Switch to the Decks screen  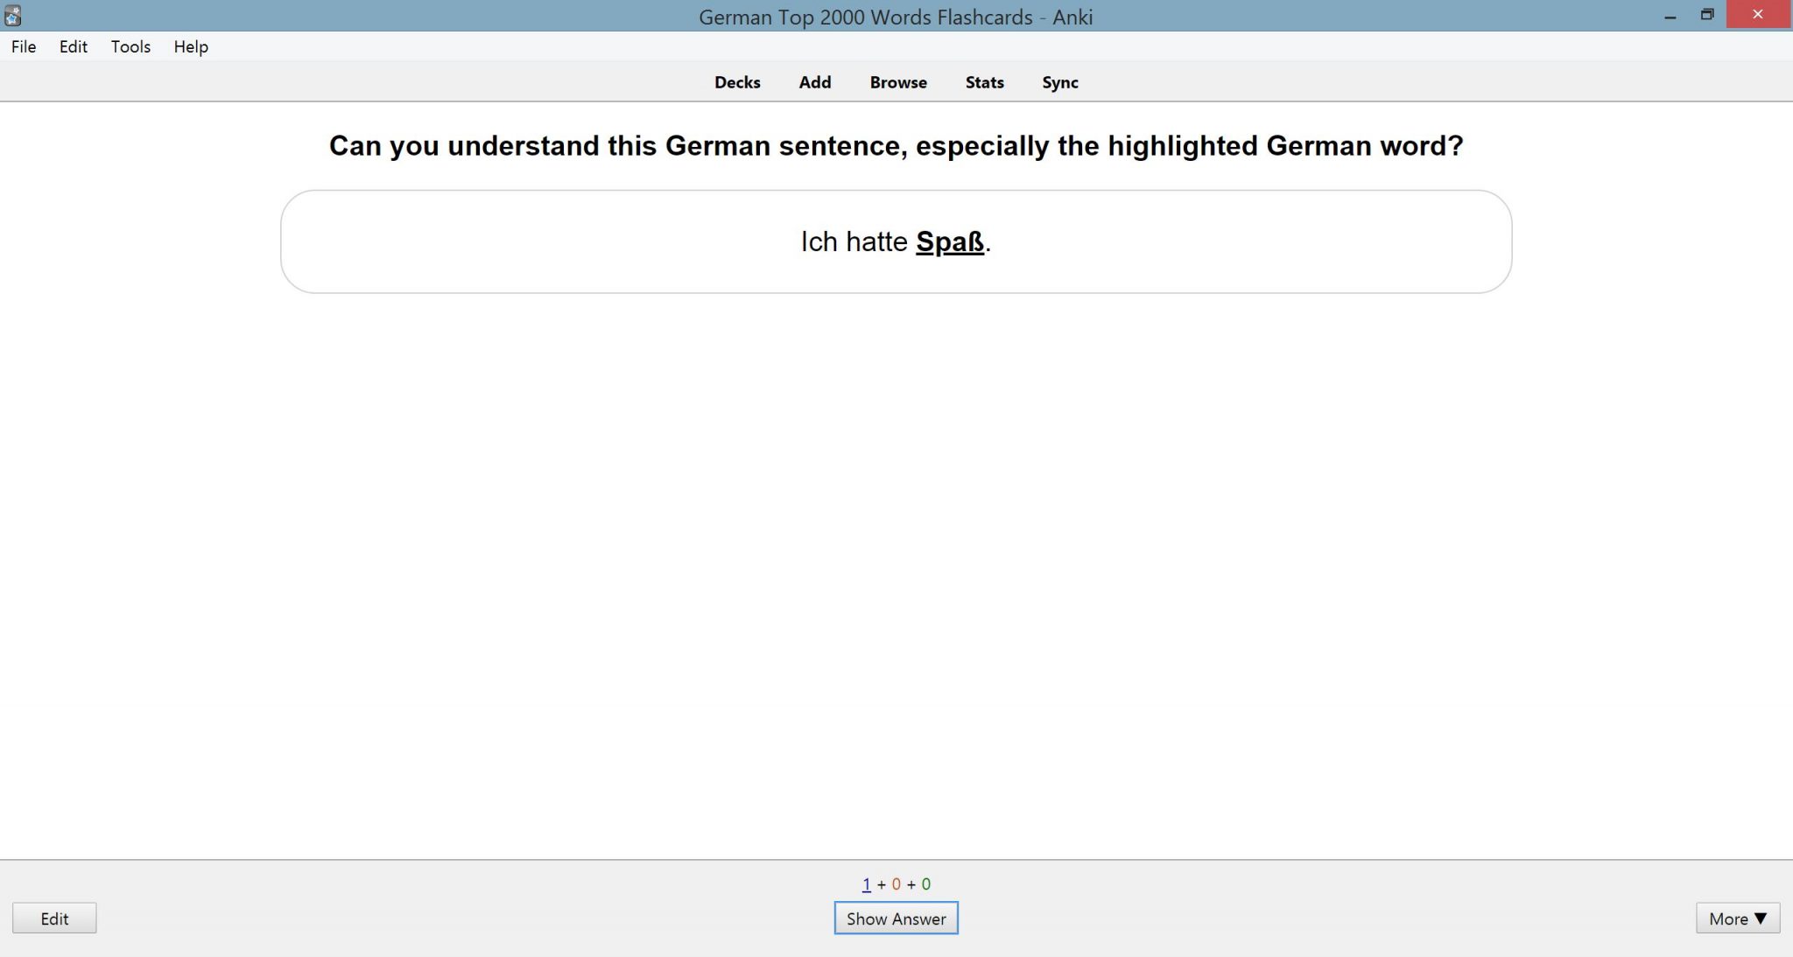[737, 81]
